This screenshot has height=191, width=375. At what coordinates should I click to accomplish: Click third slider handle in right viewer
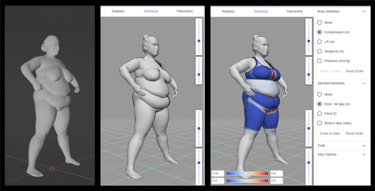click(x=309, y=128)
